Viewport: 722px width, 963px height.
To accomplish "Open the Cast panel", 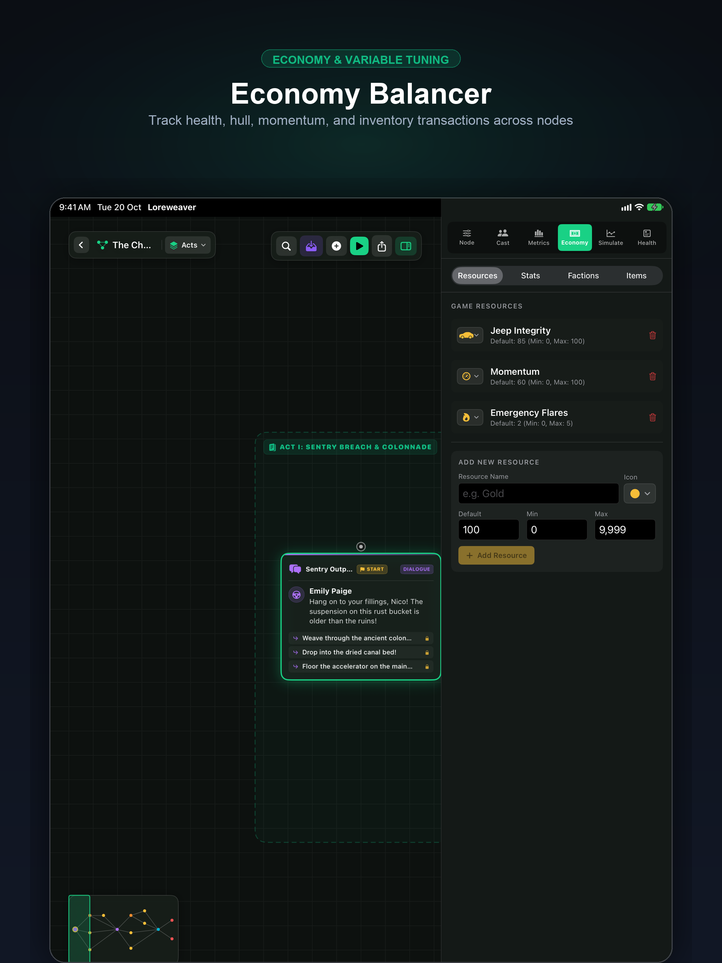I will click(503, 237).
